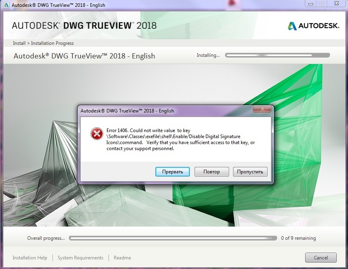
Task: Click the Повтор (Retry) button
Action: click(211, 172)
